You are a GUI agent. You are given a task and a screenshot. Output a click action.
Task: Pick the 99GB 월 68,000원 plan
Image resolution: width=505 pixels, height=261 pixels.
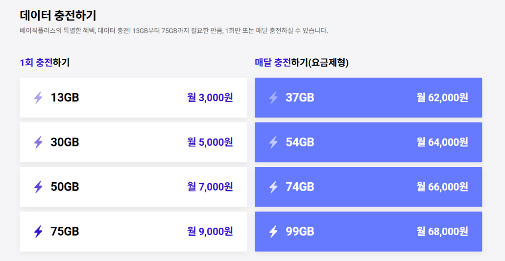coord(368,232)
